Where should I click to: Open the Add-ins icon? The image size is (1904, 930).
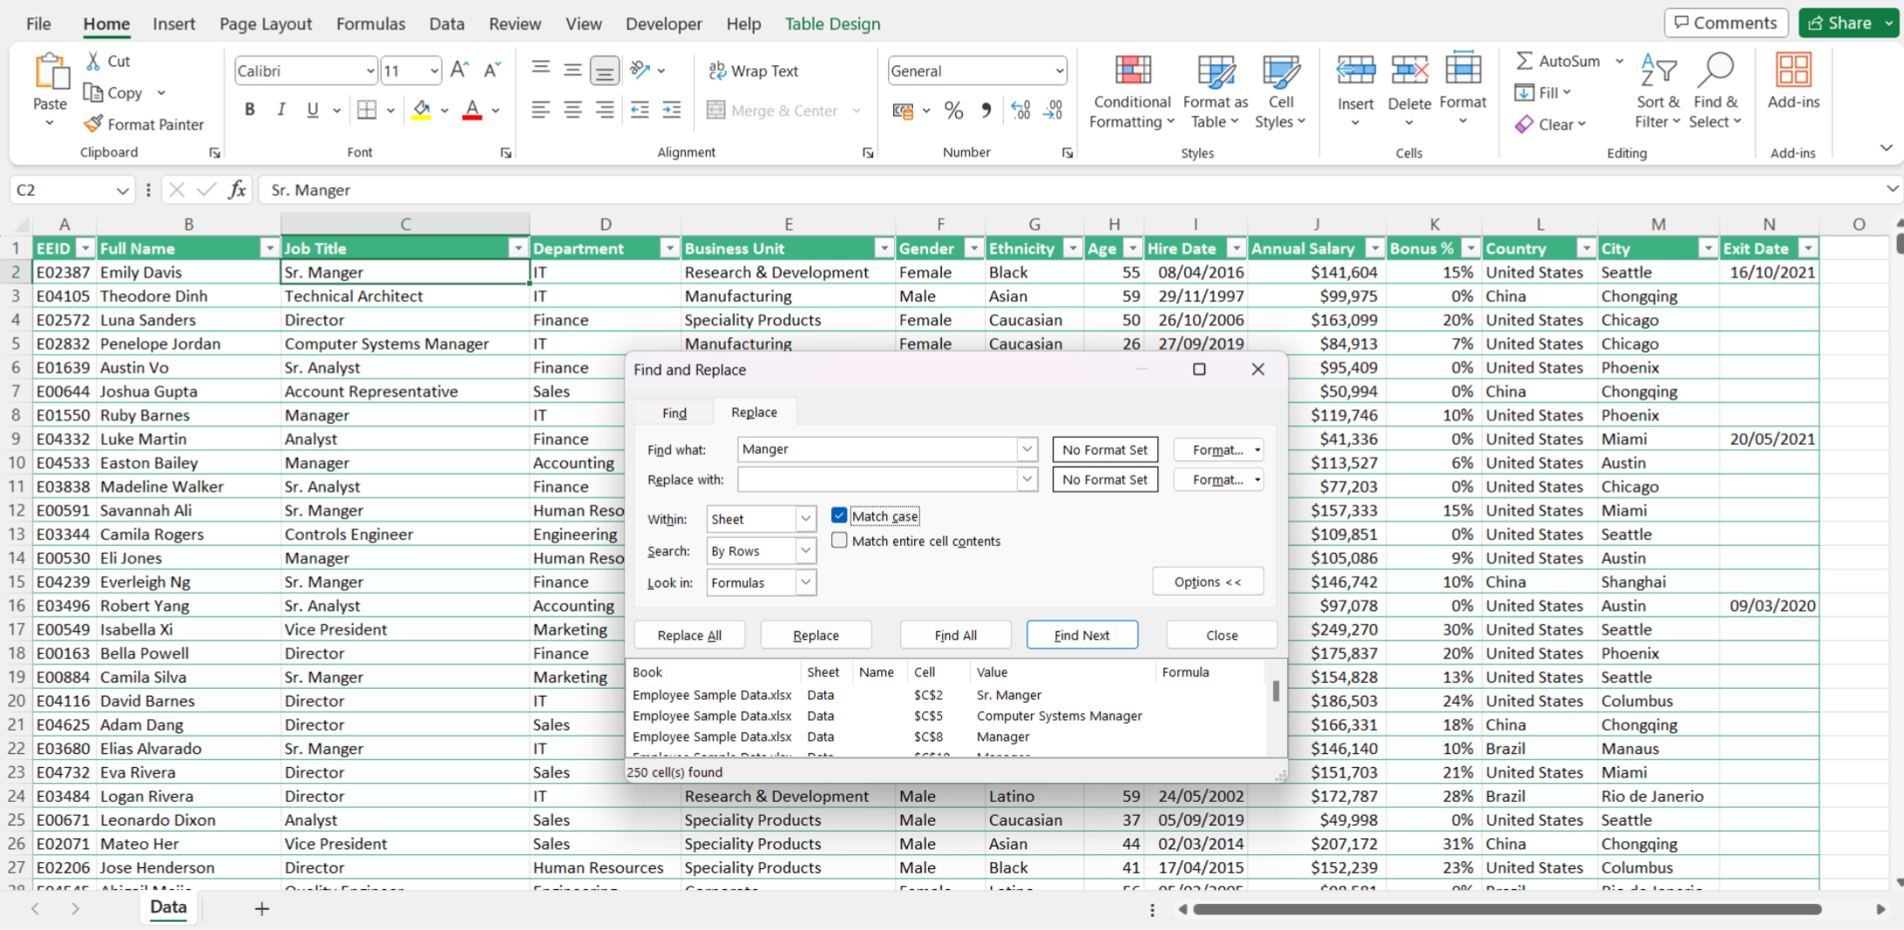pyautogui.click(x=1793, y=71)
